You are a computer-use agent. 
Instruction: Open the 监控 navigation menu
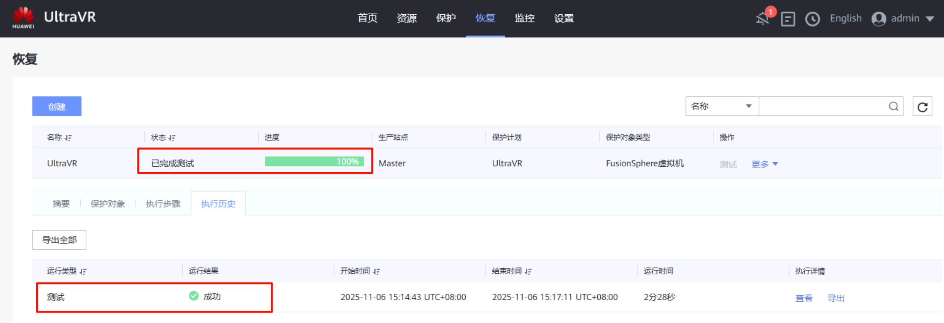[524, 18]
